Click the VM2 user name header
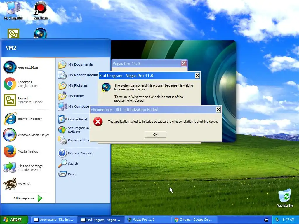299x224 pixels. (x=11, y=48)
